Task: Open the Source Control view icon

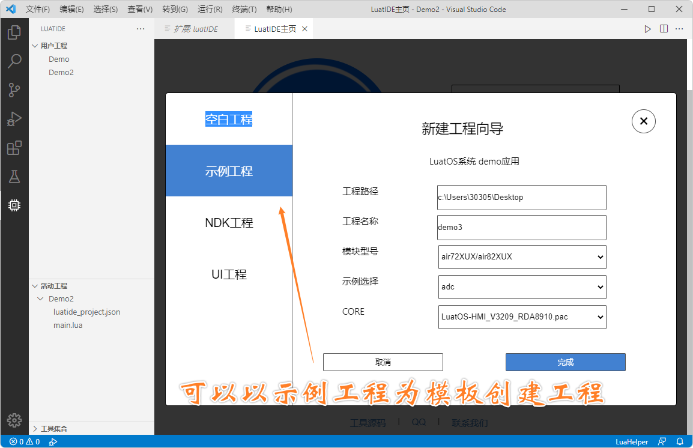Action: click(x=14, y=89)
